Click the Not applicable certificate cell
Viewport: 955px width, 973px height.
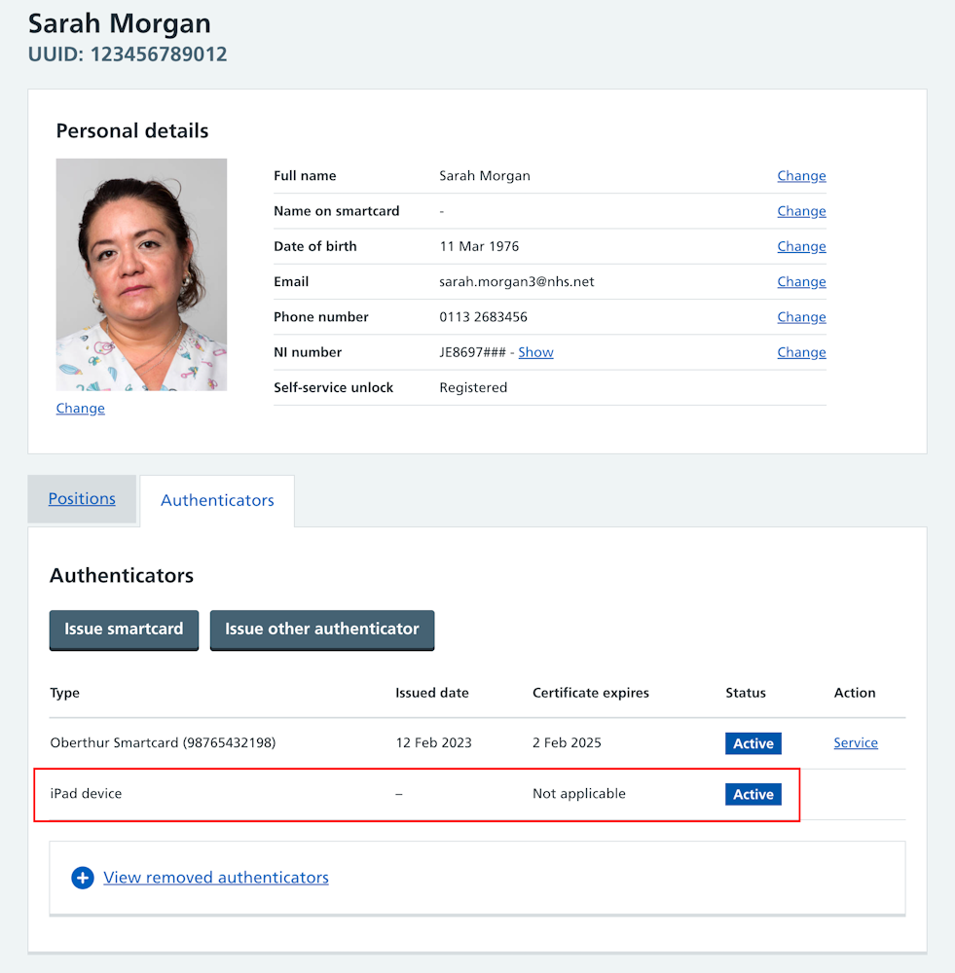click(578, 794)
